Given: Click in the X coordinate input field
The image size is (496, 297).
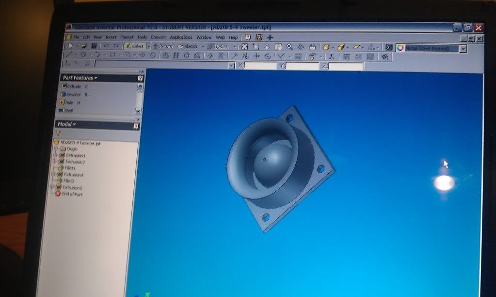Looking at the screenshot, I should pos(261,66).
